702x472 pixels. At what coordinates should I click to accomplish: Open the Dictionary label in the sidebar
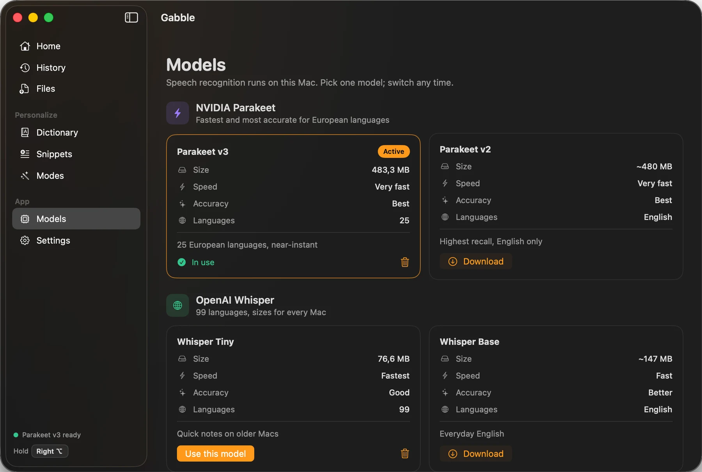click(57, 133)
